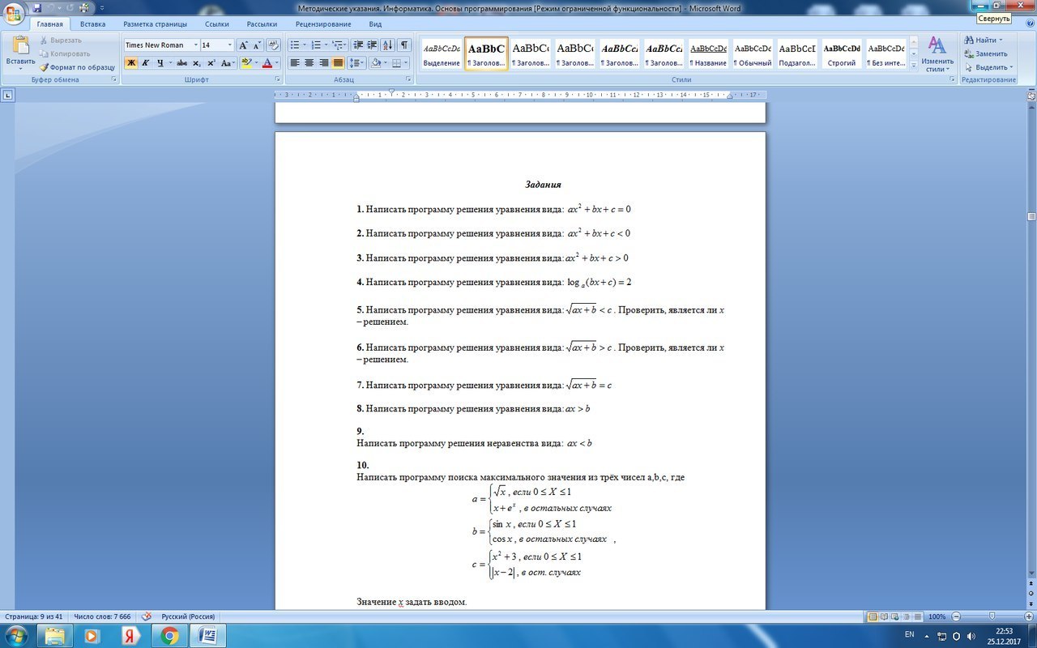Viewport: 1037px width, 648px height.
Task: Center the text
Action: point(309,63)
